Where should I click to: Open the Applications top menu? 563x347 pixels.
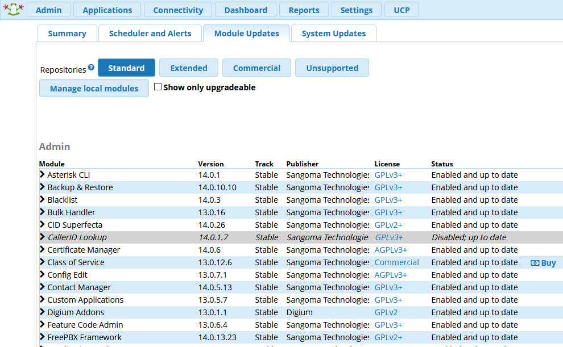point(107,10)
